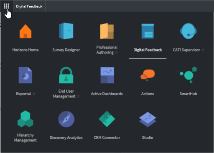Open End User Management padlock icon
This screenshot has height=153, width=214.
66,75
